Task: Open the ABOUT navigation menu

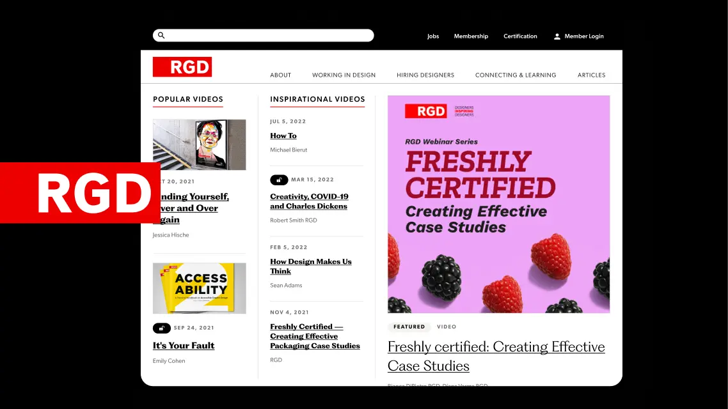Action: (x=280, y=75)
